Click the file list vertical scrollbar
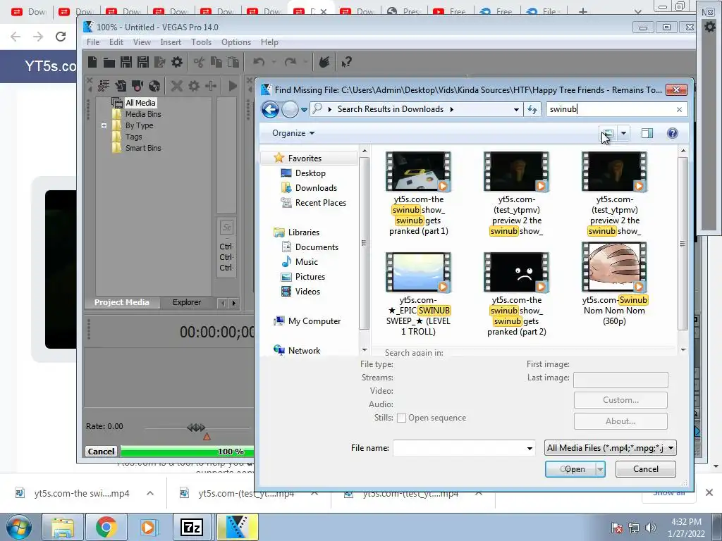Viewport: 722px width, 541px height. coord(683,243)
